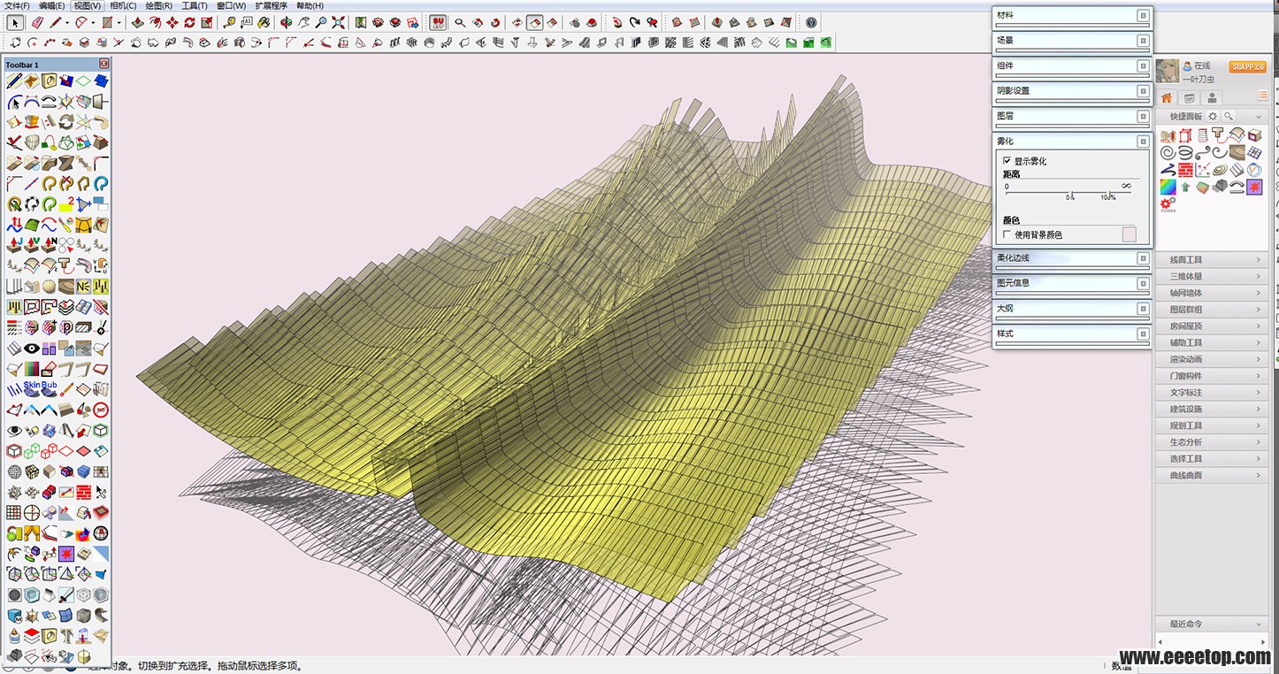The height and width of the screenshot is (674, 1279).
Task: Open the 编辑(E) menu
Action: click(52, 5)
